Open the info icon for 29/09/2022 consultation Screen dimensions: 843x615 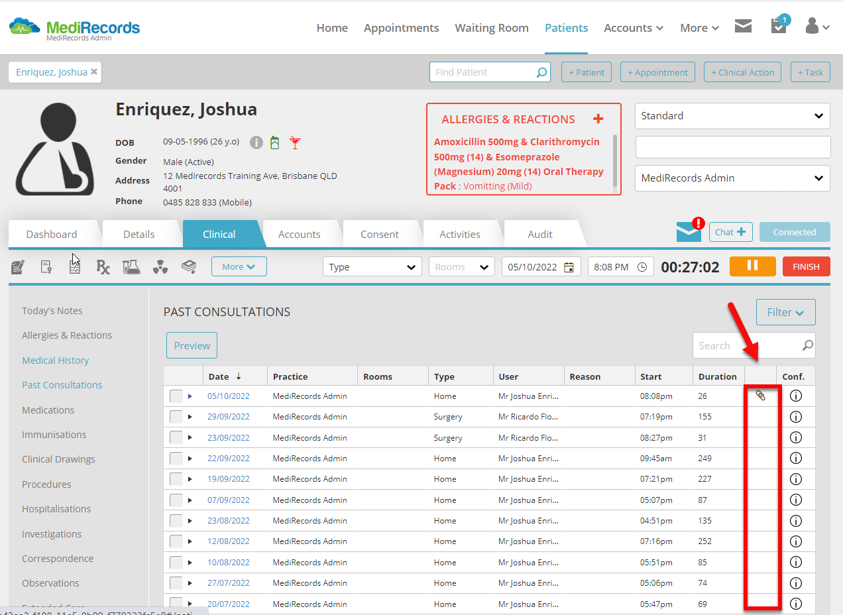[x=797, y=417]
